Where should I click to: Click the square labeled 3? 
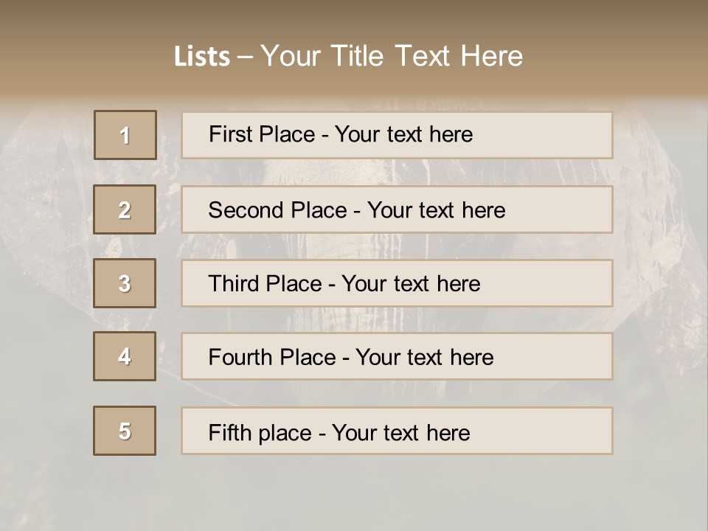coord(125,283)
